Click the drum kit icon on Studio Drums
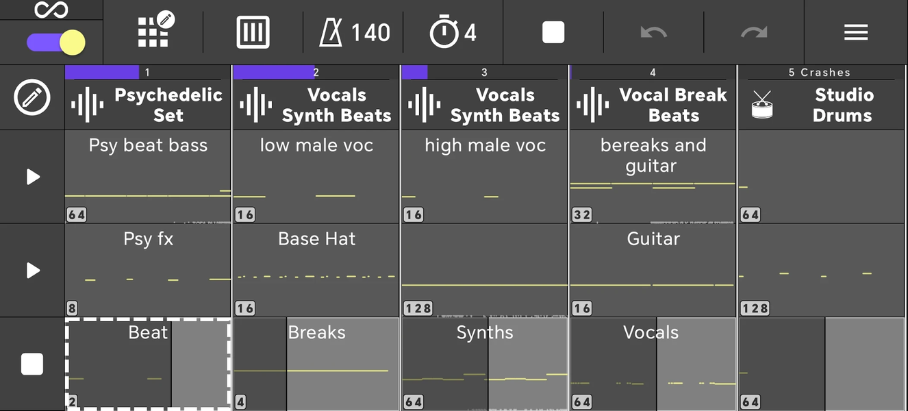This screenshot has height=411, width=908. 761,104
